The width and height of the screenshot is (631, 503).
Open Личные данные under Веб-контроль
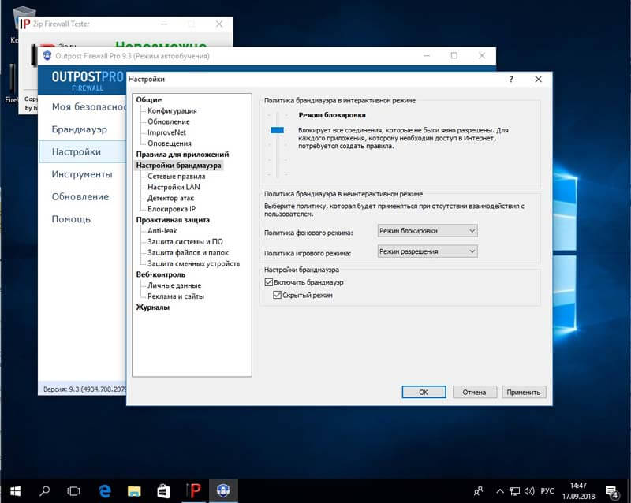175,285
